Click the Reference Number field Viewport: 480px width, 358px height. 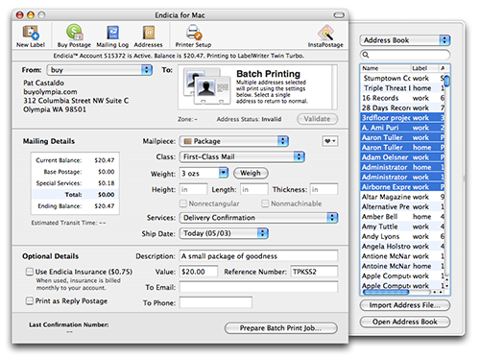[x=314, y=272]
